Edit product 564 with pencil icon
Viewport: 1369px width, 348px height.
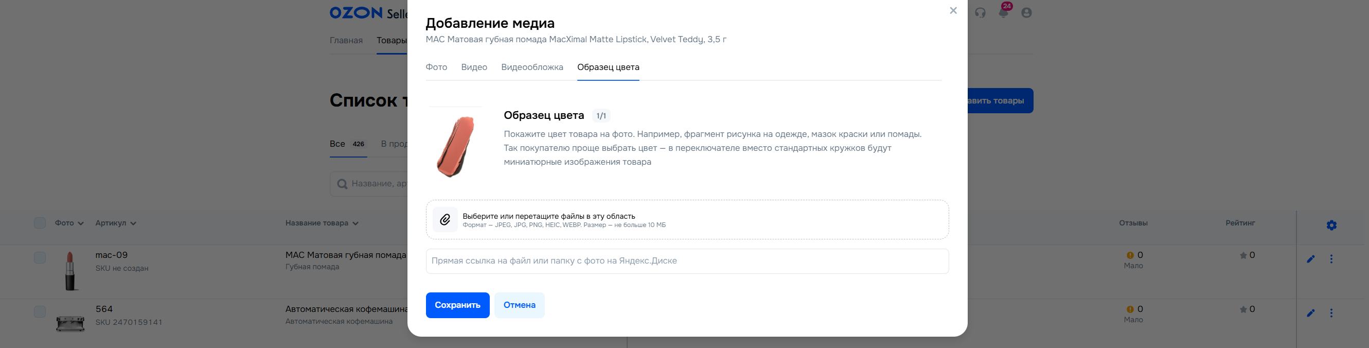(x=1310, y=313)
